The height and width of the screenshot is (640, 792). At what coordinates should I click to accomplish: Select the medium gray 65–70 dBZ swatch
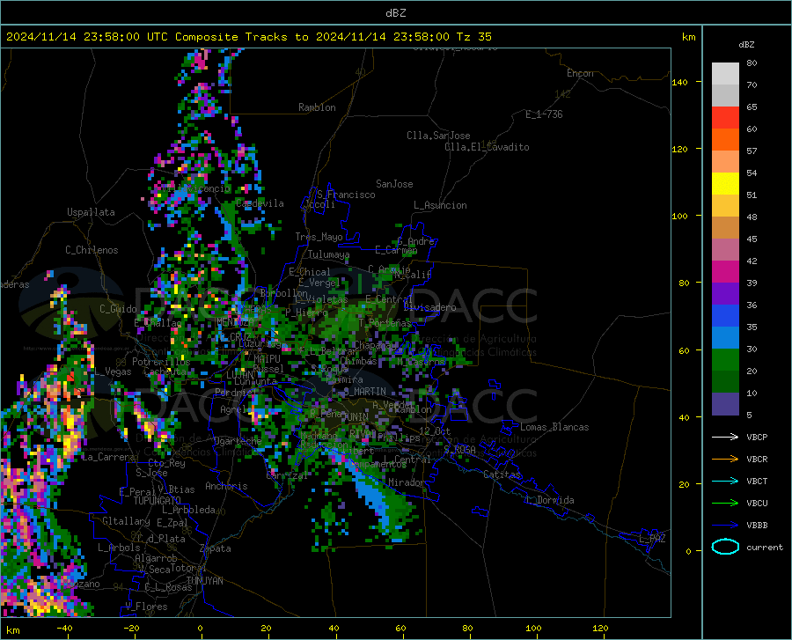pos(725,95)
